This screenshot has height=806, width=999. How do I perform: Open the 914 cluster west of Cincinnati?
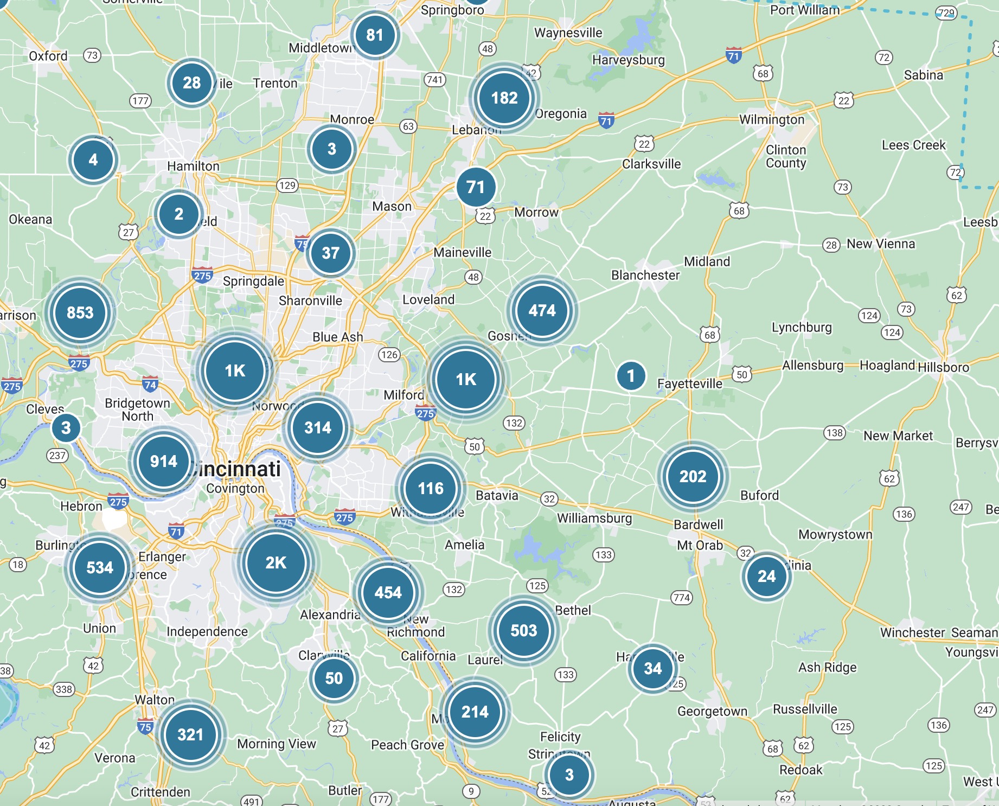[163, 461]
